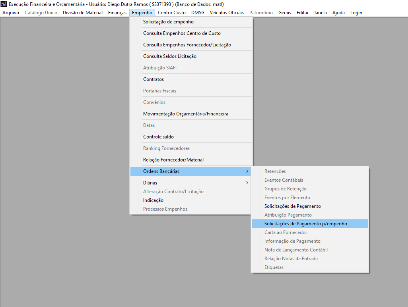Open the Finanças menu
The image size is (408, 307).
coord(117,13)
